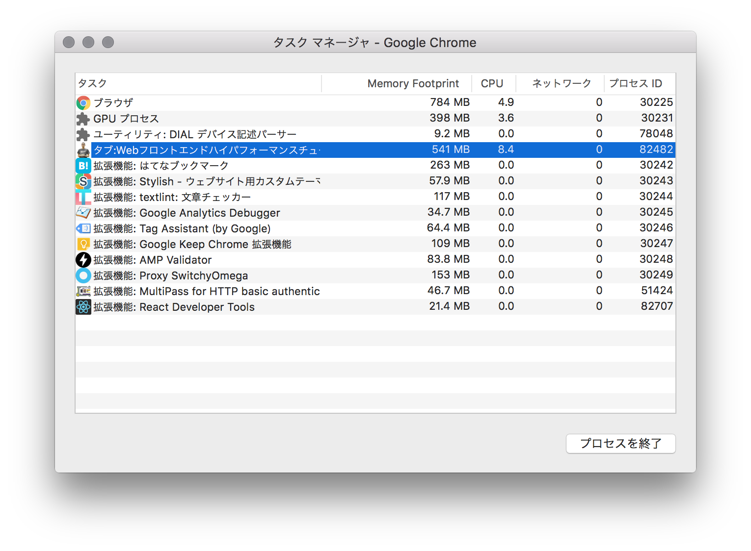Click the selected Web tab's favicon

tap(83, 150)
